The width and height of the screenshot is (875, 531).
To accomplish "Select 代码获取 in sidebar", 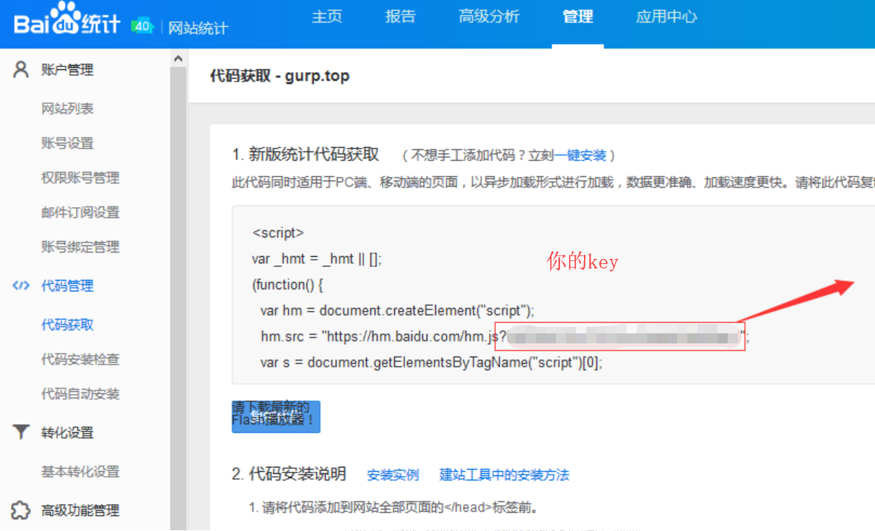I will 67,325.
